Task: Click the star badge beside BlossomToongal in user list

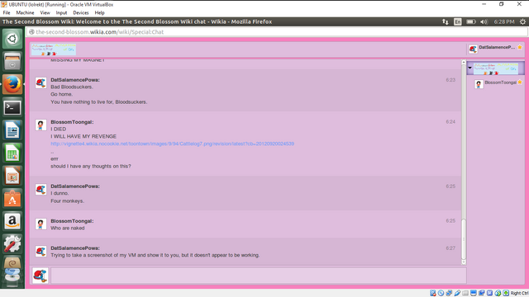Action: 520,82
